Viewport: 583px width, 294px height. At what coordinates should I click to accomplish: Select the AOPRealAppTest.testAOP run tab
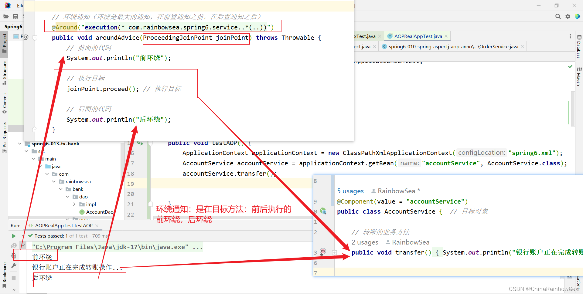64,225
